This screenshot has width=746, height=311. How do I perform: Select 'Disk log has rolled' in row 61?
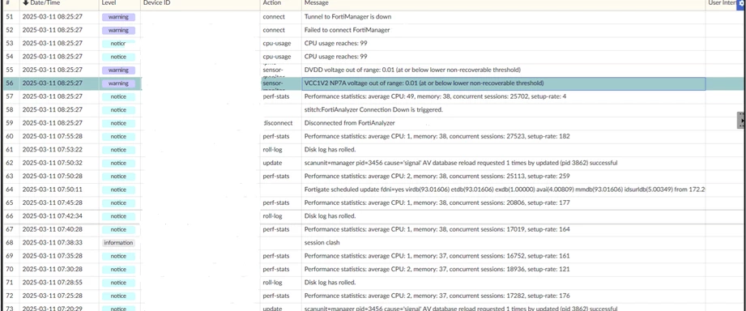[x=330, y=150]
